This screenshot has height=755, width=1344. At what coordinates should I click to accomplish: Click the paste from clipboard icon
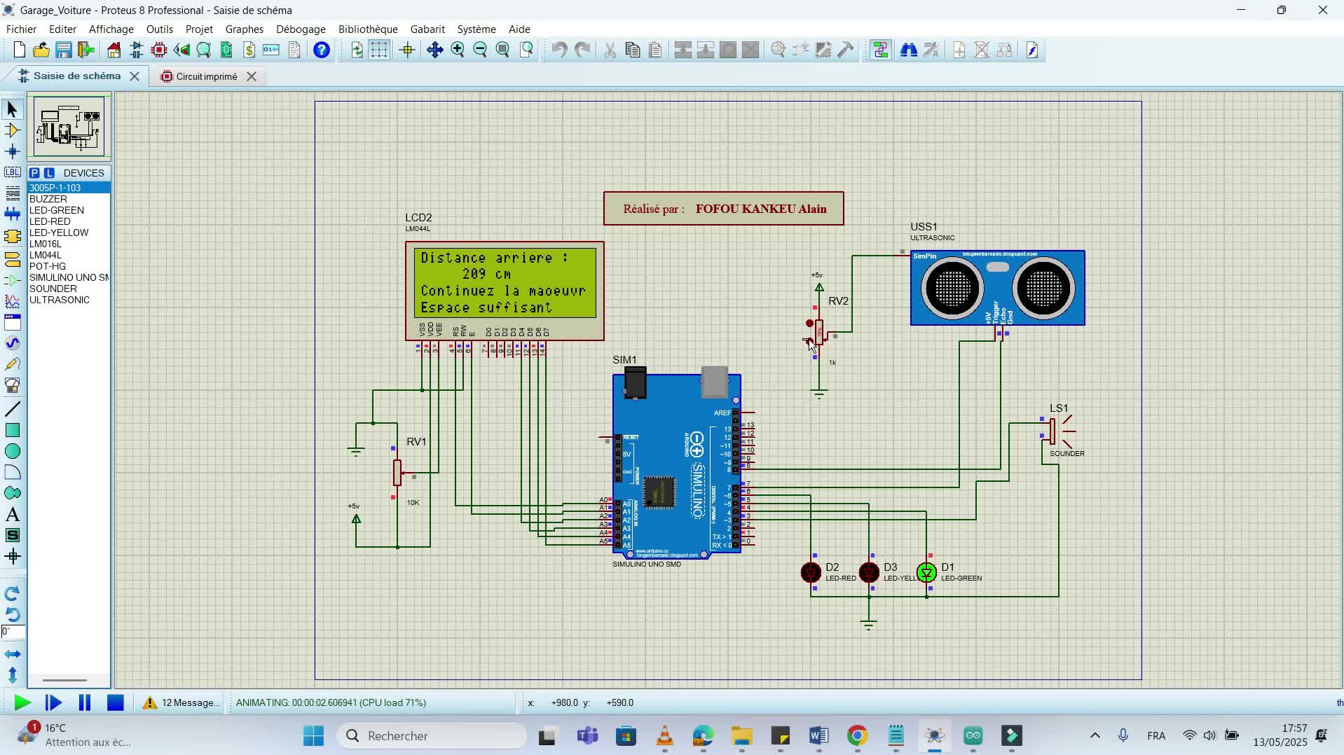click(655, 50)
